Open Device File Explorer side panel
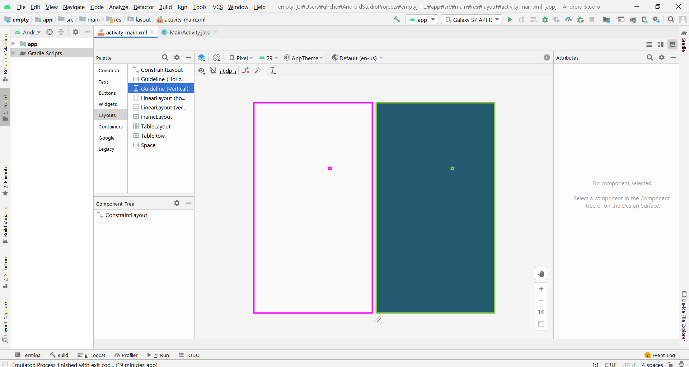Image resolution: width=689 pixels, height=367 pixels. click(684, 316)
